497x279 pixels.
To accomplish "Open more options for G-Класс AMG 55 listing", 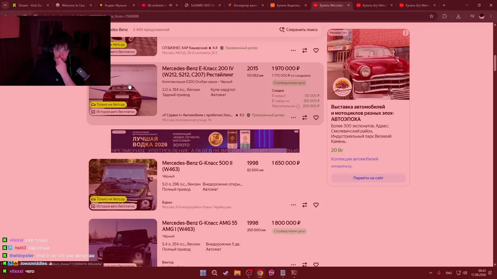I will pos(293,264).
